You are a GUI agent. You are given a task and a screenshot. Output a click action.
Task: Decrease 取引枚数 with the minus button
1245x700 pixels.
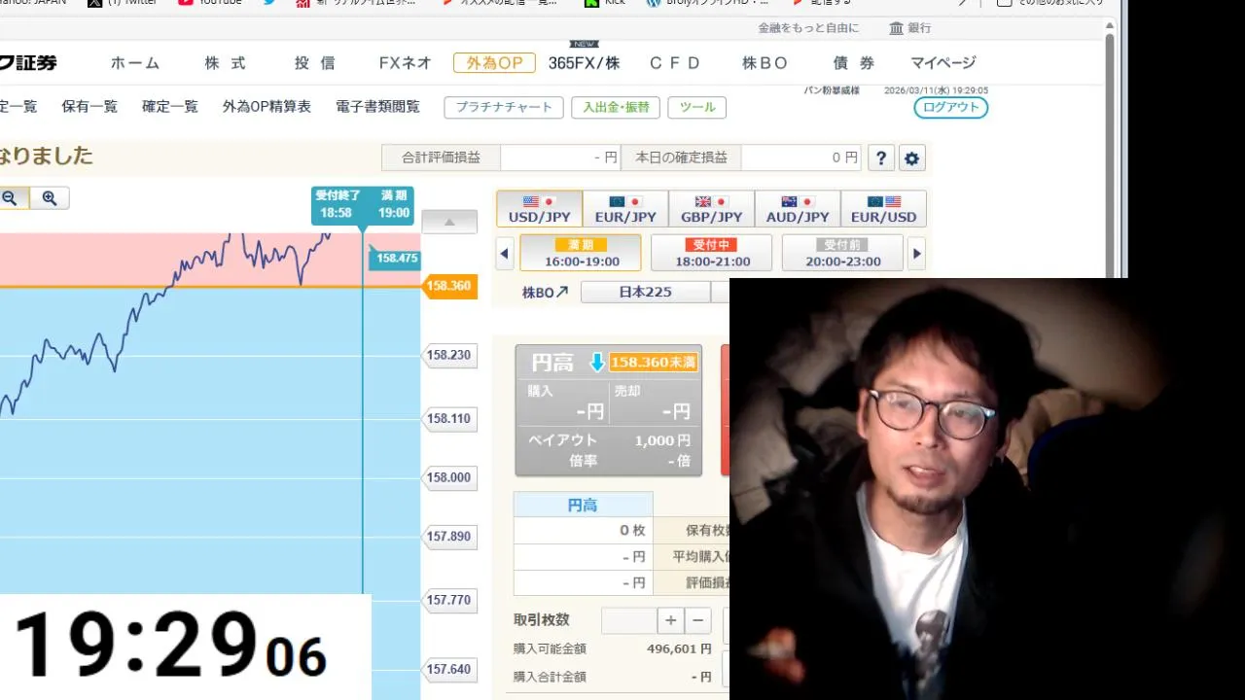[x=697, y=620]
